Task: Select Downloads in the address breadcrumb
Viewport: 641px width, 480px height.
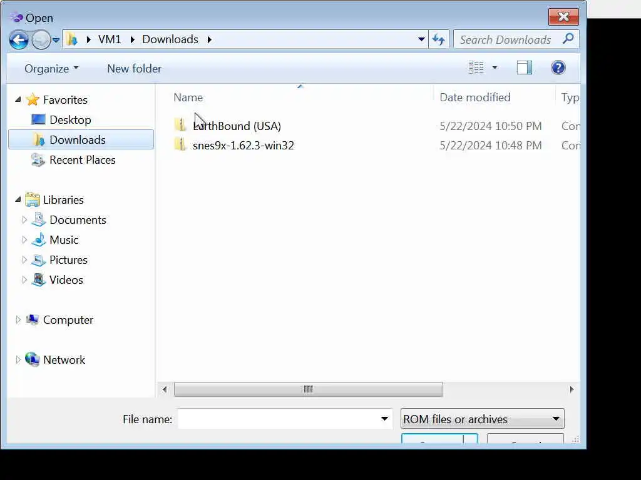Action: [x=170, y=39]
